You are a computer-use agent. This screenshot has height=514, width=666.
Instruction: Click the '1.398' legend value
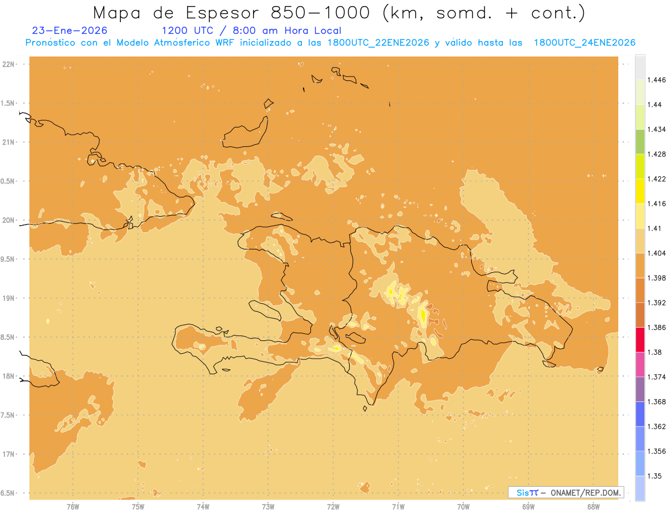(657, 278)
